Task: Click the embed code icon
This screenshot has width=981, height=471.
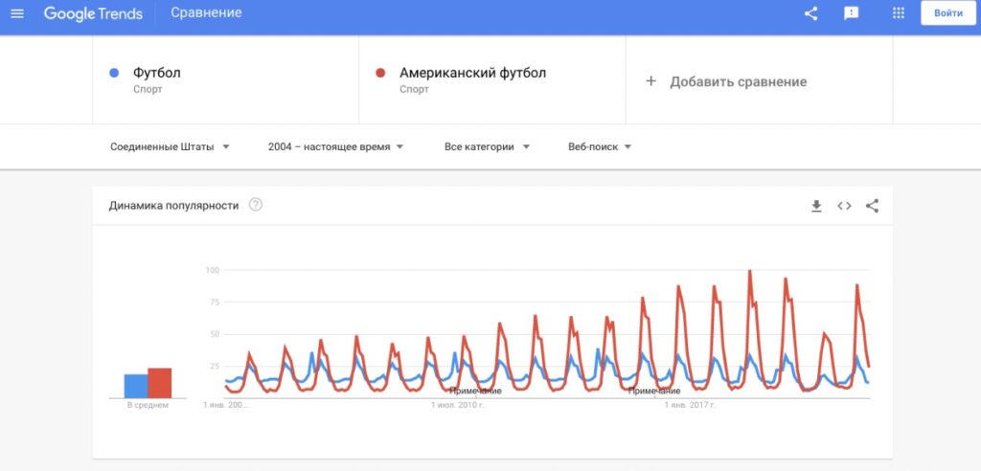Action: (845, 206)
